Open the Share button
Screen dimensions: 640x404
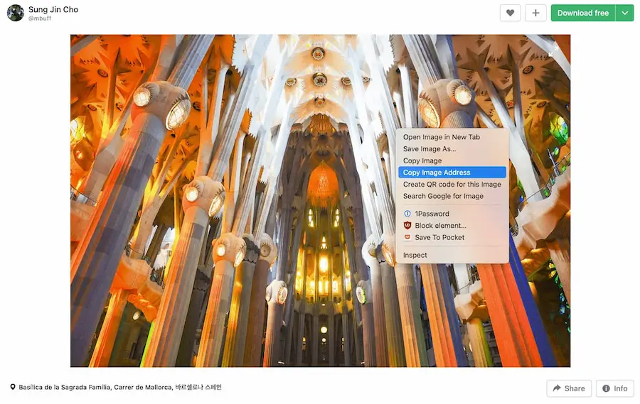(x=568, y=388)
